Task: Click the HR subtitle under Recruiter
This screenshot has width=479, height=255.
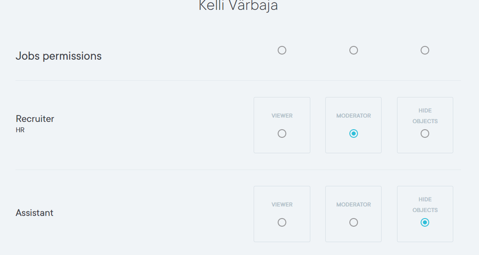Action: coord(20,130)
